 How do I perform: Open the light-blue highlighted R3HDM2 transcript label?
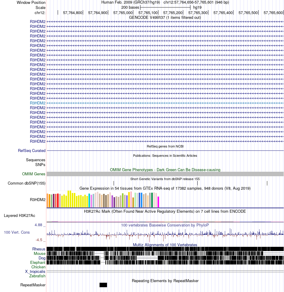(38, 103)
